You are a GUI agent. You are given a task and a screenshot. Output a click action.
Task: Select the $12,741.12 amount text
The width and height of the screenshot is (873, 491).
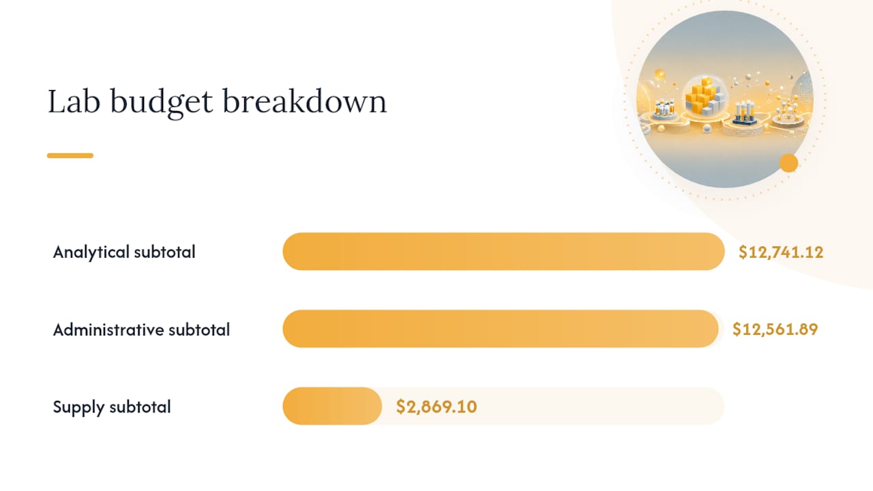click(x=781, y=252)
